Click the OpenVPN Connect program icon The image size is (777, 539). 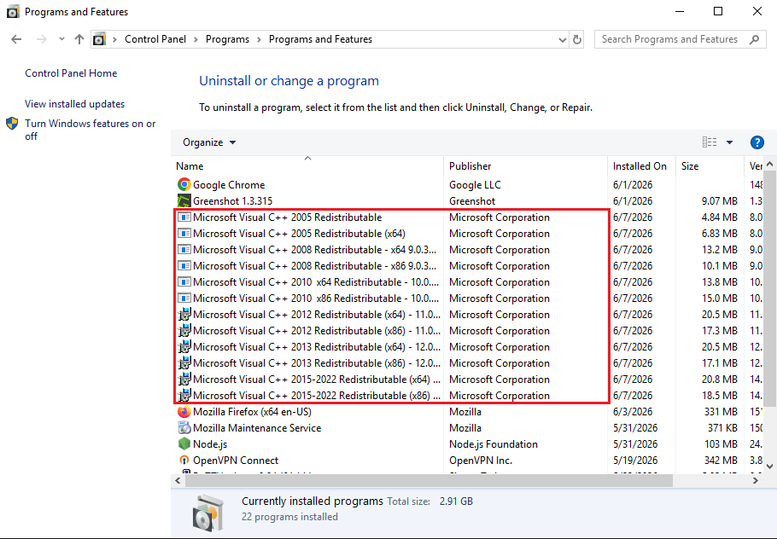(x=184, y=461)
